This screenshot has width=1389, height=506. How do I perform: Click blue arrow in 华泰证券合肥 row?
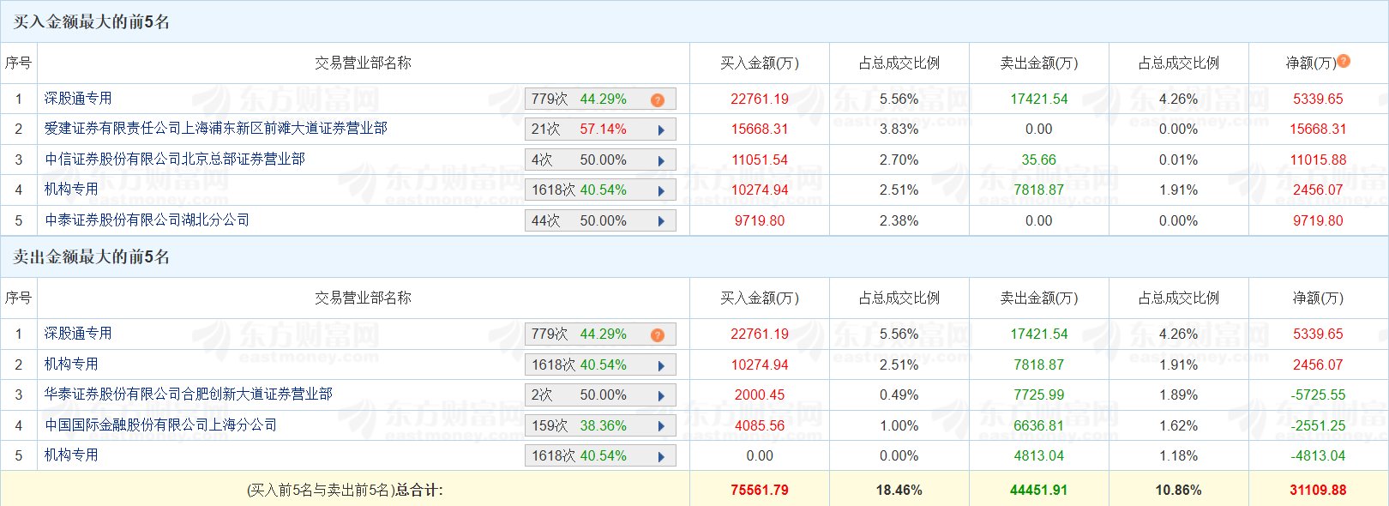[661, 396]
